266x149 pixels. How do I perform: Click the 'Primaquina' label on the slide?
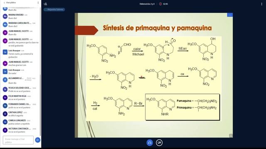coord(184,108)
